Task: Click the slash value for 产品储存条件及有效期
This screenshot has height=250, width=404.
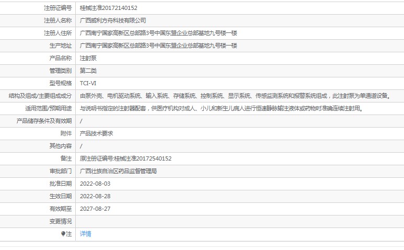Action: (x=81, y=121)
